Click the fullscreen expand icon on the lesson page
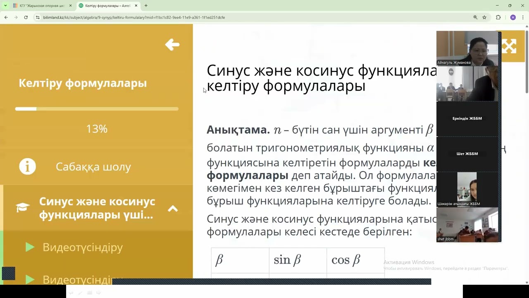Image resolution: width=529 pixels, height=298 pixels. [x=509, y=46]
